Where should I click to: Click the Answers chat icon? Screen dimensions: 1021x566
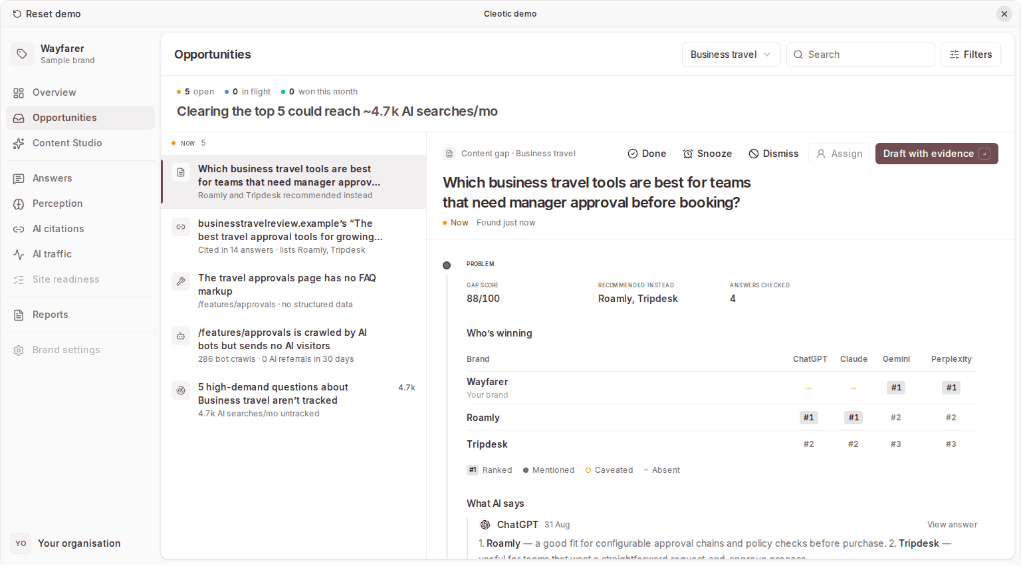coord(19,178)
